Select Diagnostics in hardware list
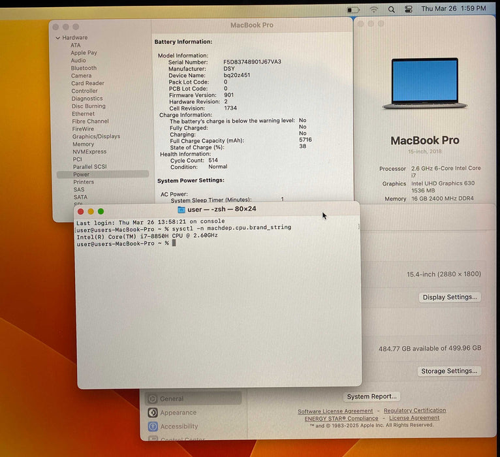This screenshot has width=500, height=457. pyautogui.click(x=87, y=99)
